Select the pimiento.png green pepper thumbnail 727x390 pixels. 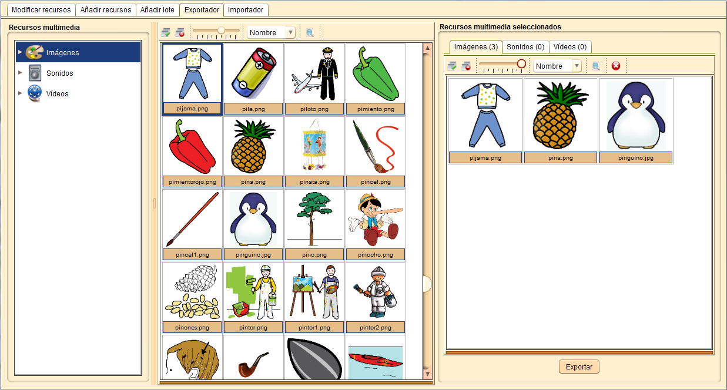click(x=376, y=79)
